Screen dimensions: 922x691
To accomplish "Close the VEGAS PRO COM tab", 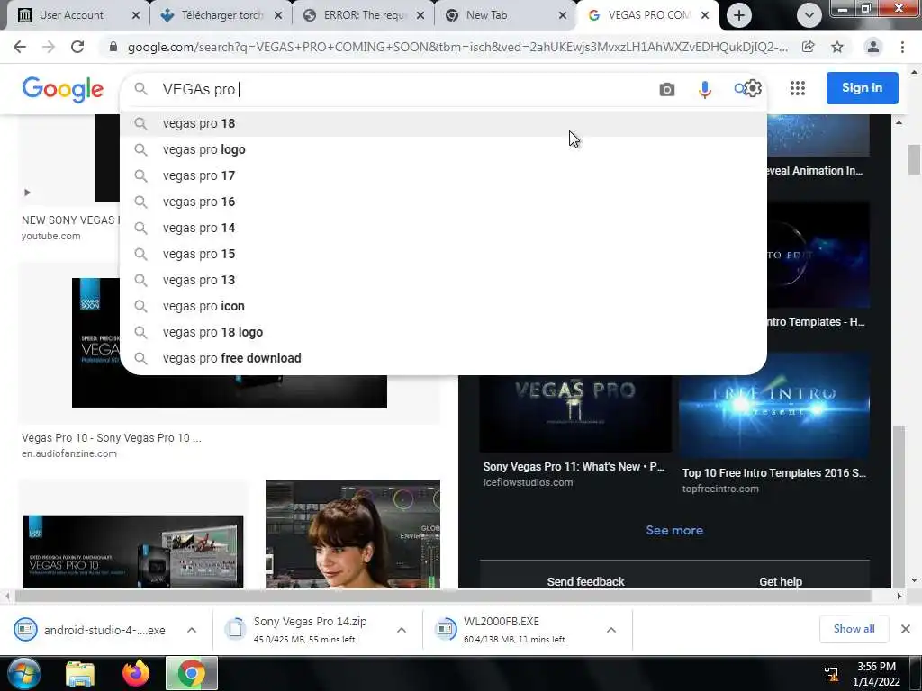I will (705, 15).
